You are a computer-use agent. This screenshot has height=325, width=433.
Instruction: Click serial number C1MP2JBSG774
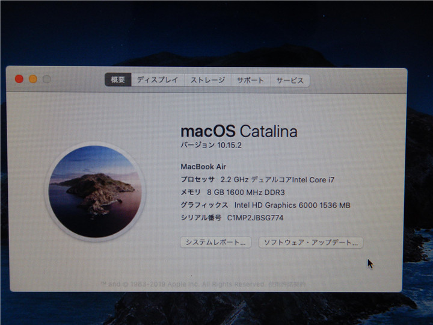click(x=255, y=218)
